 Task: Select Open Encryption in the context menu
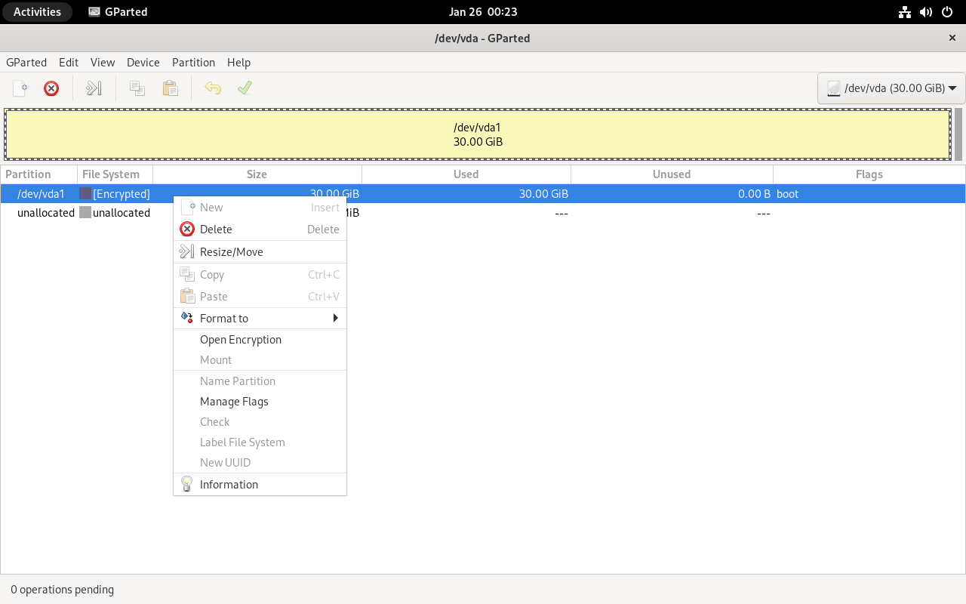click(x=240, y=340)
